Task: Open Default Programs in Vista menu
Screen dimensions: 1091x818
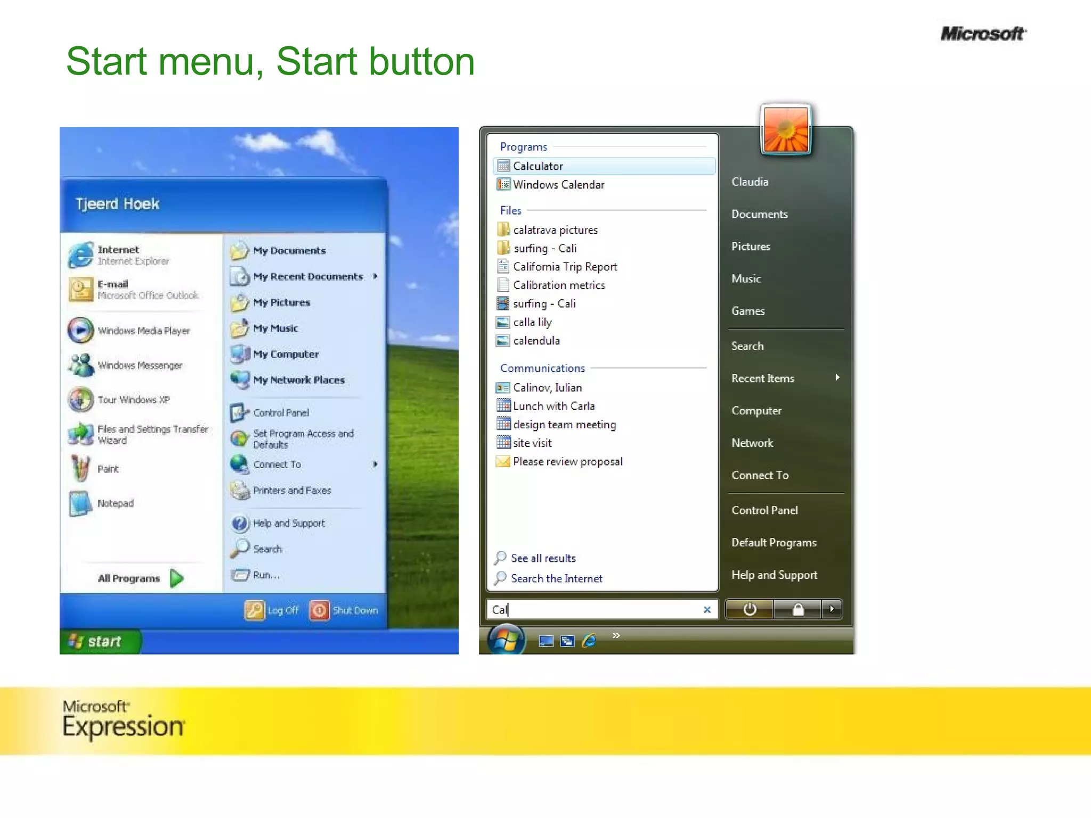Action: click(774, 543)
